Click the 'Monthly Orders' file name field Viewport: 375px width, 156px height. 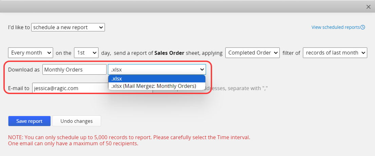click(74, 70)
